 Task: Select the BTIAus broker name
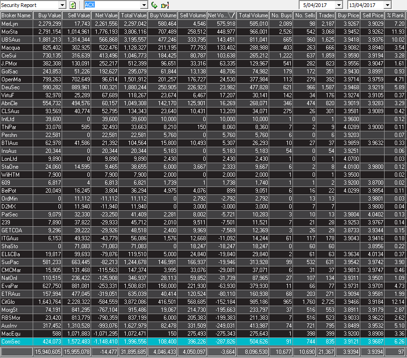click(x=10, y=143)
